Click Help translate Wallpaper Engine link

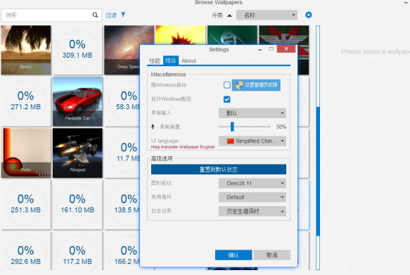coord(183,147)
